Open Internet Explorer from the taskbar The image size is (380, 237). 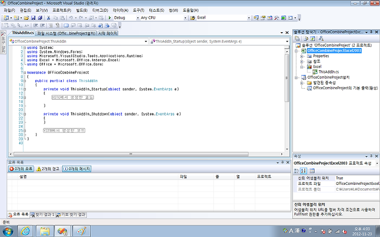(x=25, y=231)
